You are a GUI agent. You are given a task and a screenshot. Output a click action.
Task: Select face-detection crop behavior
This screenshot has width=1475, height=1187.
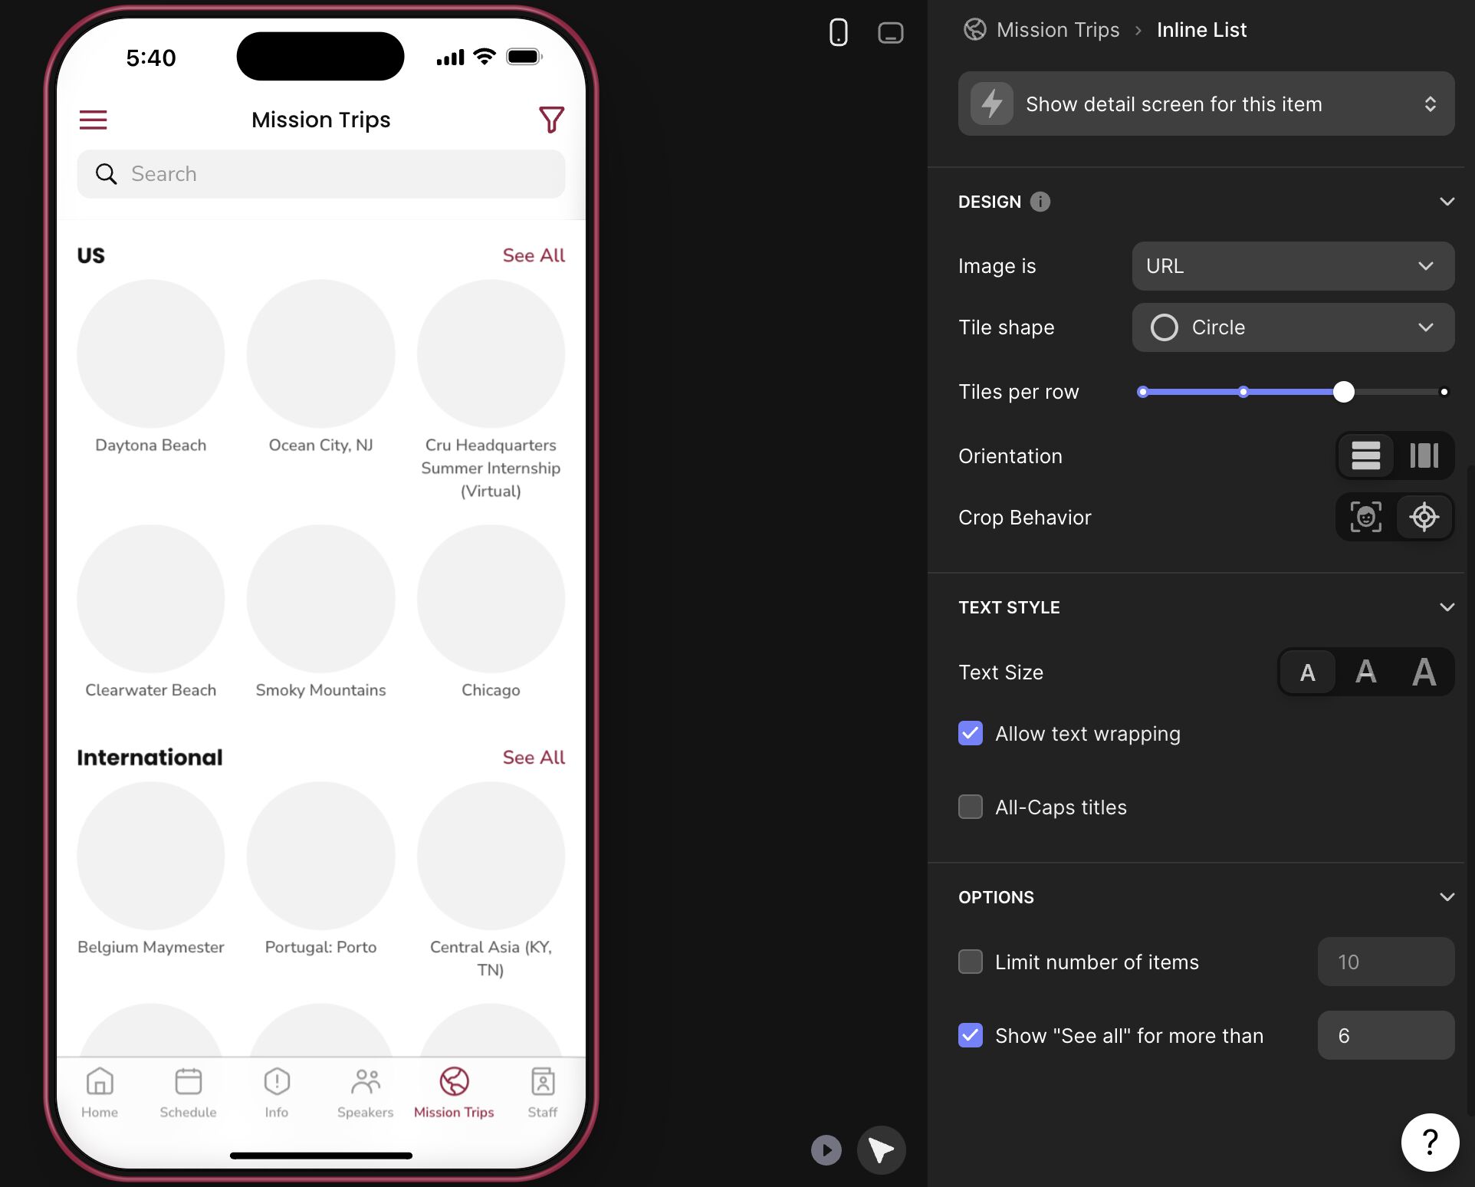point(1365,517)
